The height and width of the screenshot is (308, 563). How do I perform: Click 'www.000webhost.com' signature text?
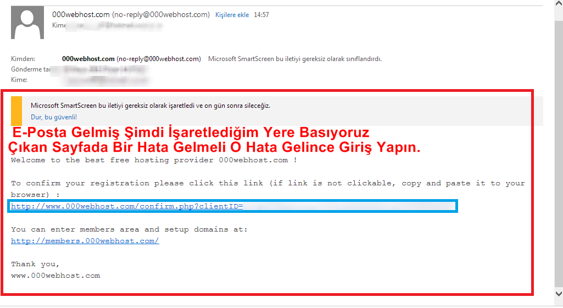coord(55,276)
